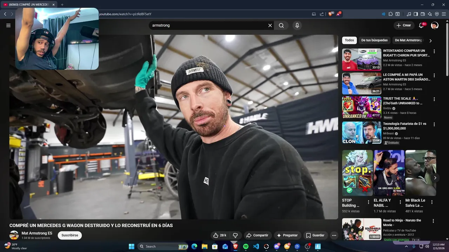Open YouTube notifications bell

(422, 26)
